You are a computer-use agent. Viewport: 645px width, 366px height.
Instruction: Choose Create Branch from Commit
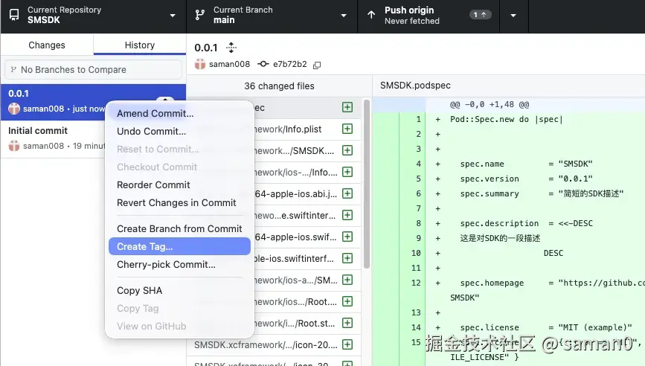click(x=180, y=228)
